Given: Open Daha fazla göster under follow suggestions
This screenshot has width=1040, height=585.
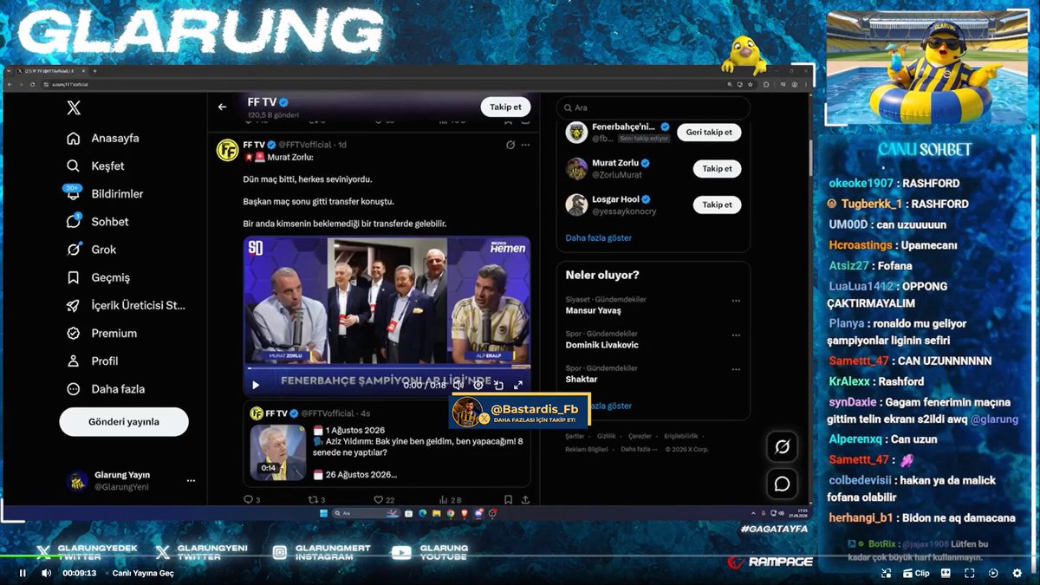Looking at the screenshot, I should (x=598, y=237).
